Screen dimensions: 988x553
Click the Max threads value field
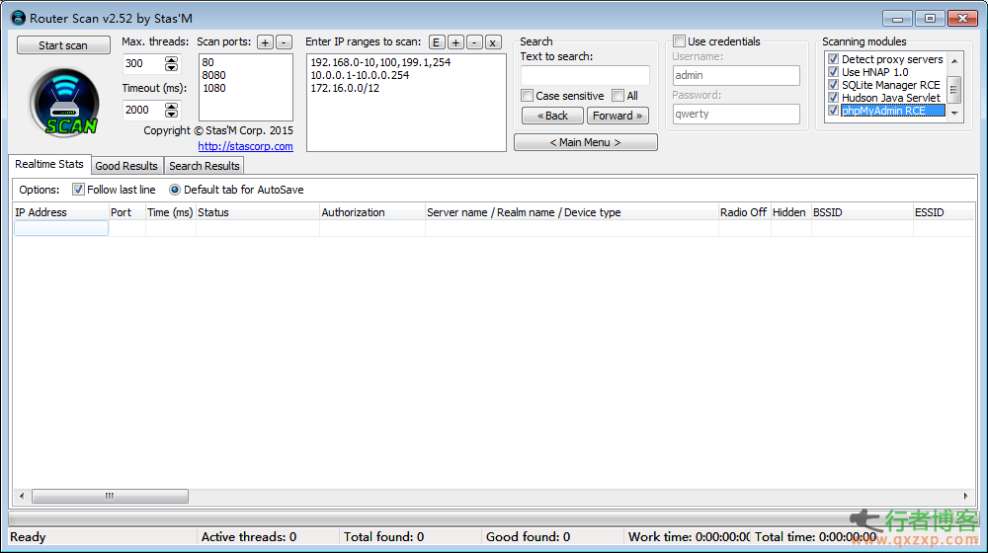143,63
